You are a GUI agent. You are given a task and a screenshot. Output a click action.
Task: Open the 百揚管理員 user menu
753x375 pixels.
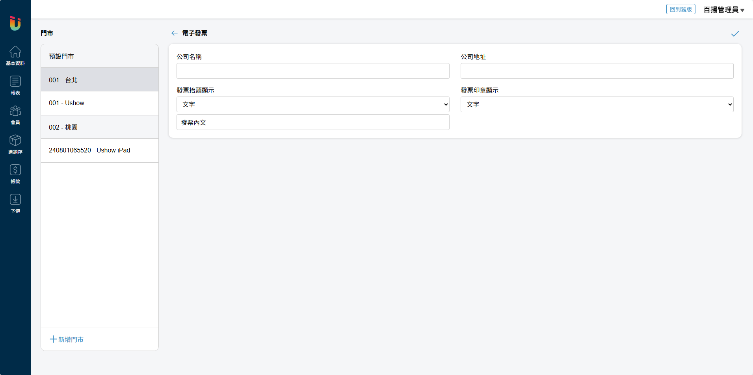[724, 10]
